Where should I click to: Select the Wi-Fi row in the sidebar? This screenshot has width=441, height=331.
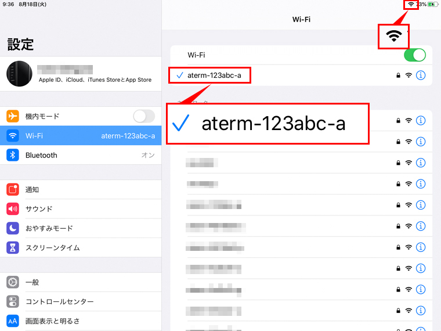pyautogui.click(x=81, y=136)
